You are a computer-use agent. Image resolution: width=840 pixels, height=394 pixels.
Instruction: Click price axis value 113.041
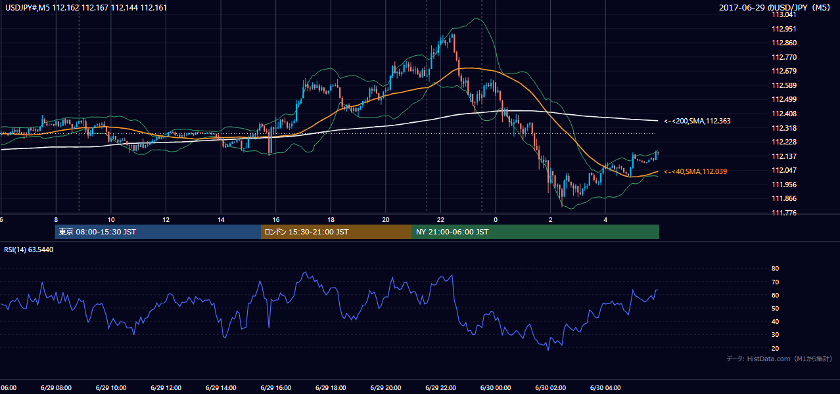(785, 14)
